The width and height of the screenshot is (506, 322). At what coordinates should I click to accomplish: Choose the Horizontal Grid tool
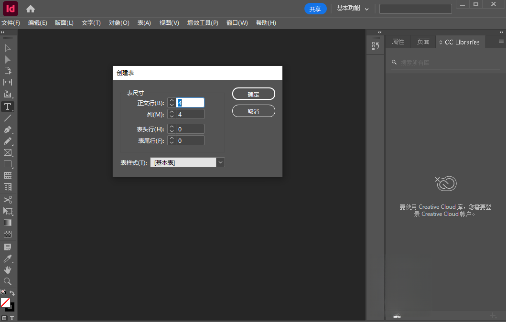click(8, 175)
